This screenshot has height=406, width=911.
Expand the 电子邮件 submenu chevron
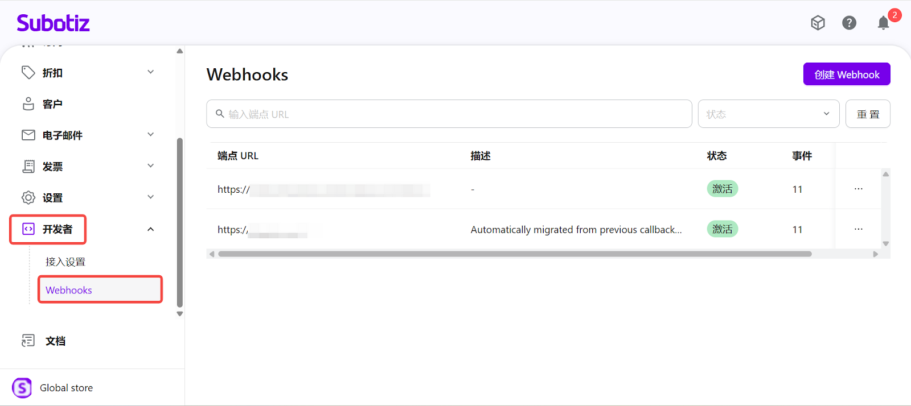(150, 135)
